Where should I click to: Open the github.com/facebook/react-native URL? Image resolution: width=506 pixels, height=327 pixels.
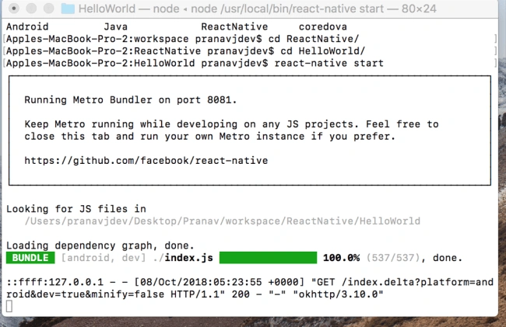pyautogui.click(x=146, y=160)
